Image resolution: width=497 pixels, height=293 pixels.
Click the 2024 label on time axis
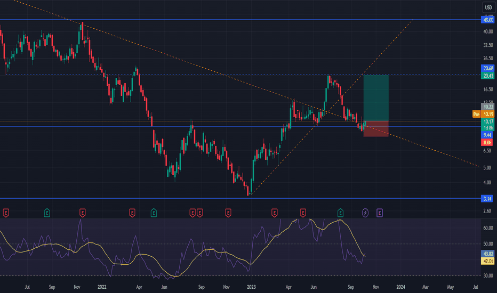400,287
